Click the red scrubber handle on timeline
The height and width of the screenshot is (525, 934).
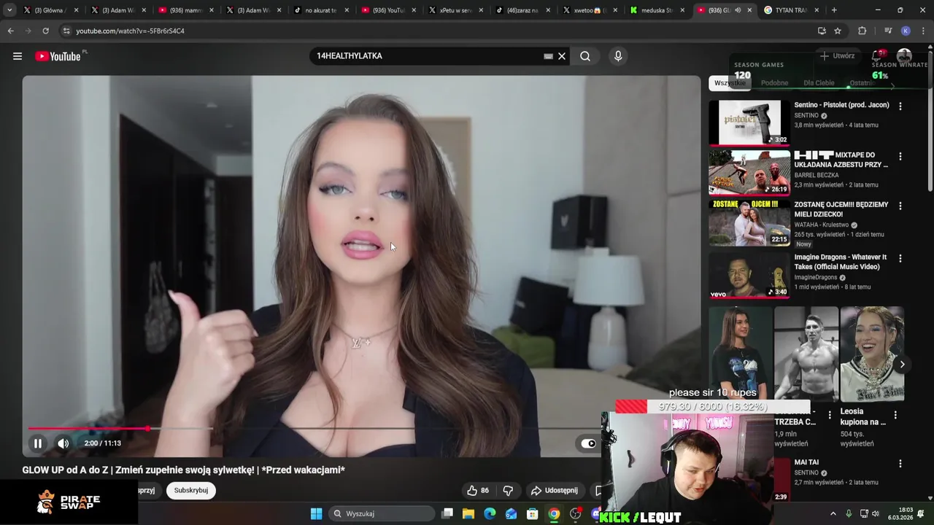pyautogui.click(x=148, y=429)
